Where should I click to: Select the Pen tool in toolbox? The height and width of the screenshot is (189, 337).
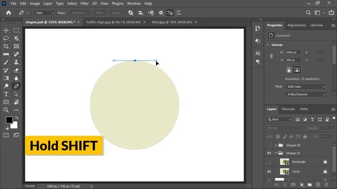point(16,86)
